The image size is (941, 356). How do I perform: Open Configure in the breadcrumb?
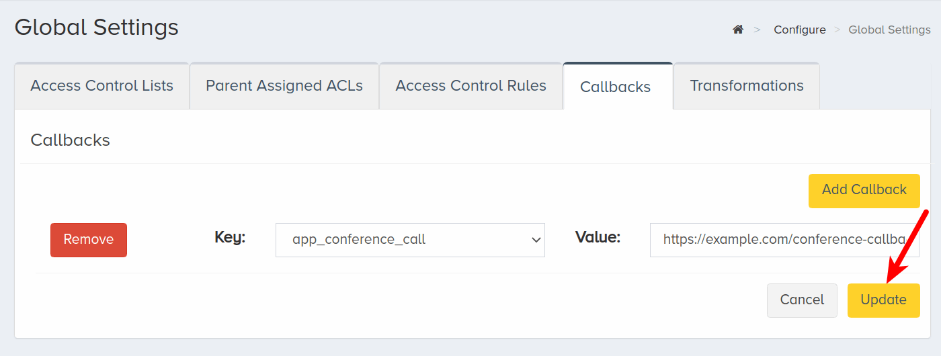(799, 30)
